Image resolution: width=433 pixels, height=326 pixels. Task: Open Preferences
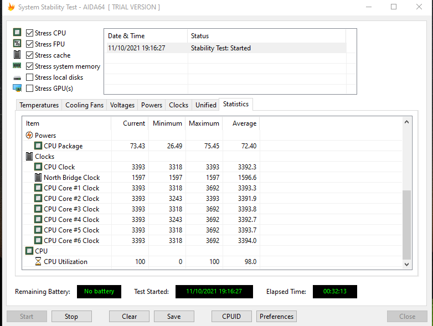[x=276, y=317]
